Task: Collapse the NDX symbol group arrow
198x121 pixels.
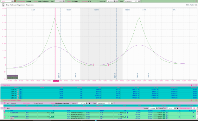Action: click(2, 108)
